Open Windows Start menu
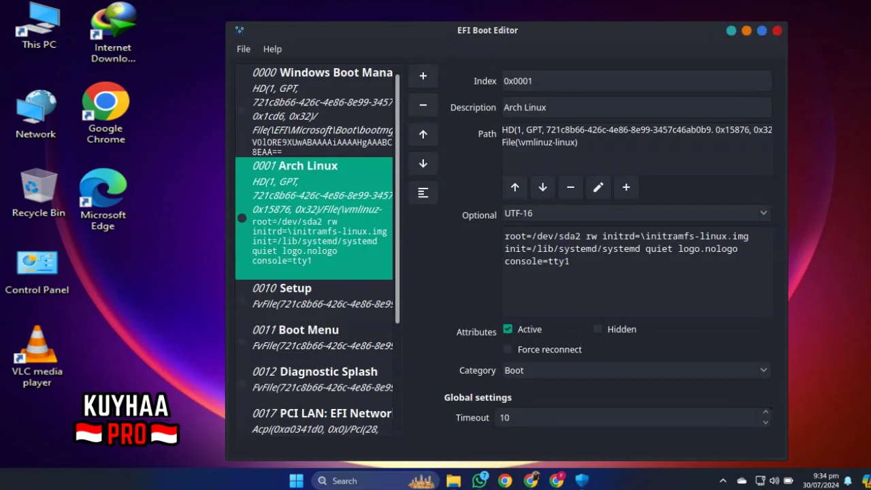The width and height of the screenshot is (871, 490). click(x=297, y=480)
